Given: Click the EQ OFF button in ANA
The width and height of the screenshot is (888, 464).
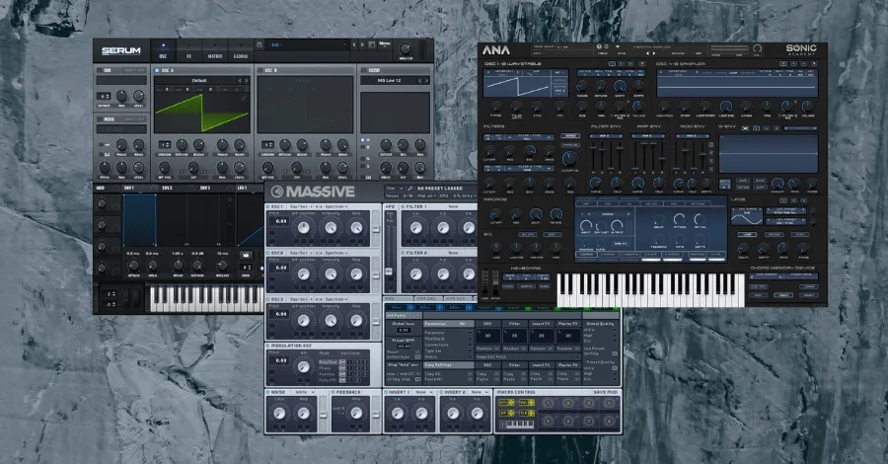Looking at the screenshot, I should 528,235.
